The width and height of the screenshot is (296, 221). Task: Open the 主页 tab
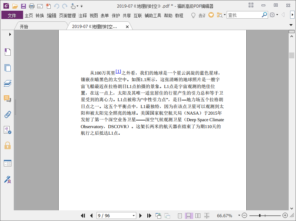click(x=29, y=16)
